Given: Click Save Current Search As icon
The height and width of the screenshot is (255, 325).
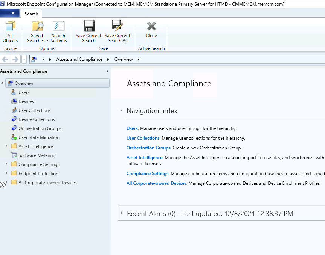Looking at the screenshot, I should click(x=117, y=26).
